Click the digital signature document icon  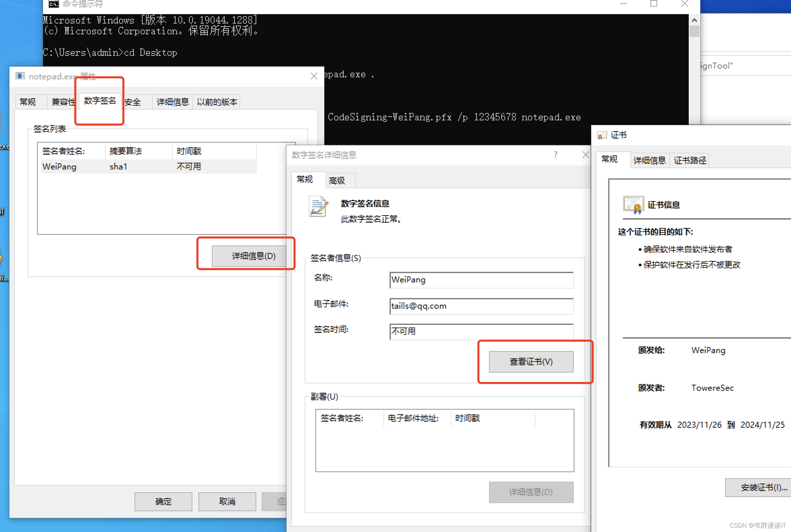point(318,206)
